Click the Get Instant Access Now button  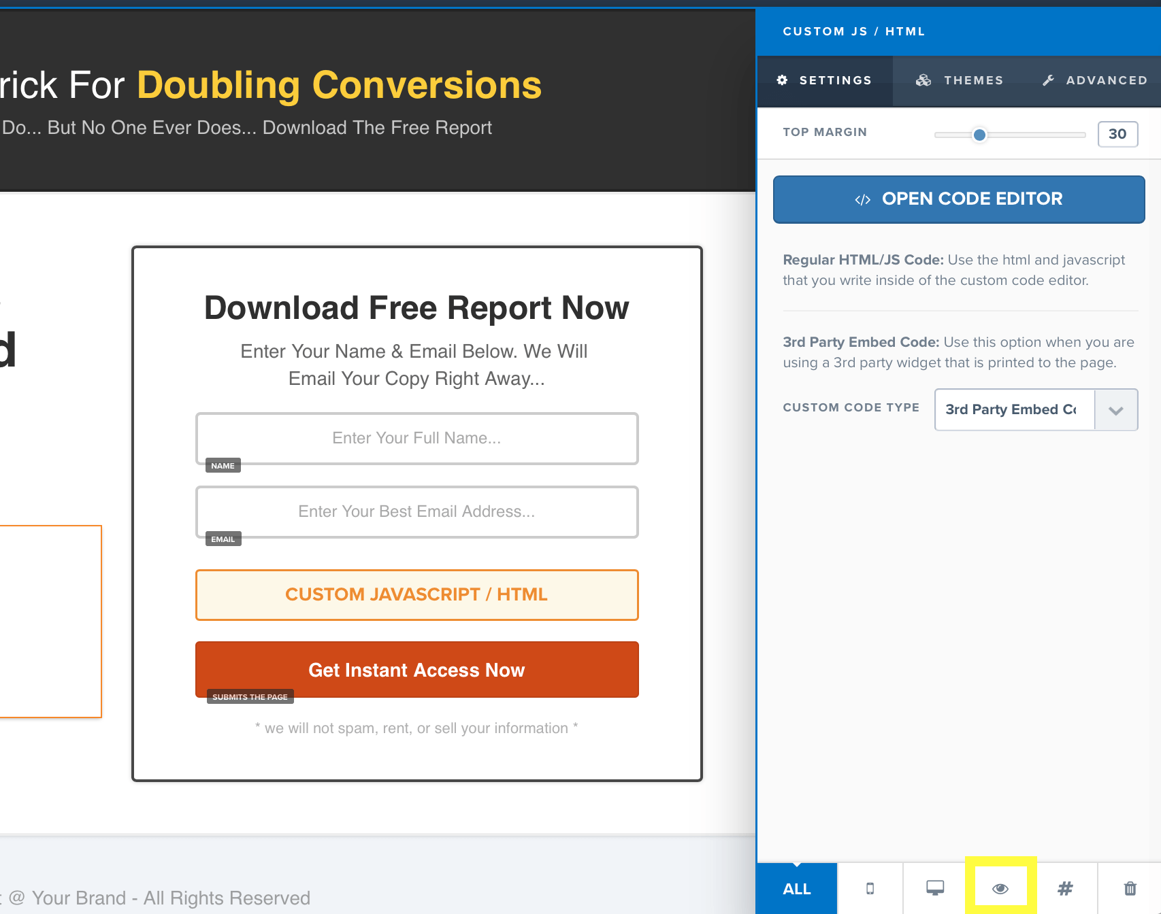tap(416, 670)
